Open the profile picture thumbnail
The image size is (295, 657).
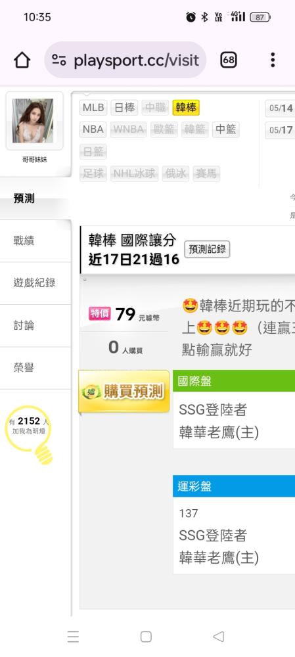coord(33,121)
